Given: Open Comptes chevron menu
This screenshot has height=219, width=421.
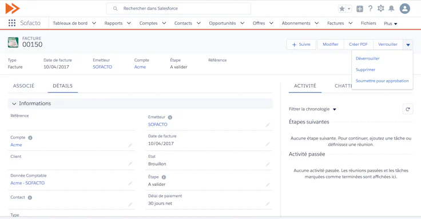Looking at the screenshot, I should click(164, 23).
